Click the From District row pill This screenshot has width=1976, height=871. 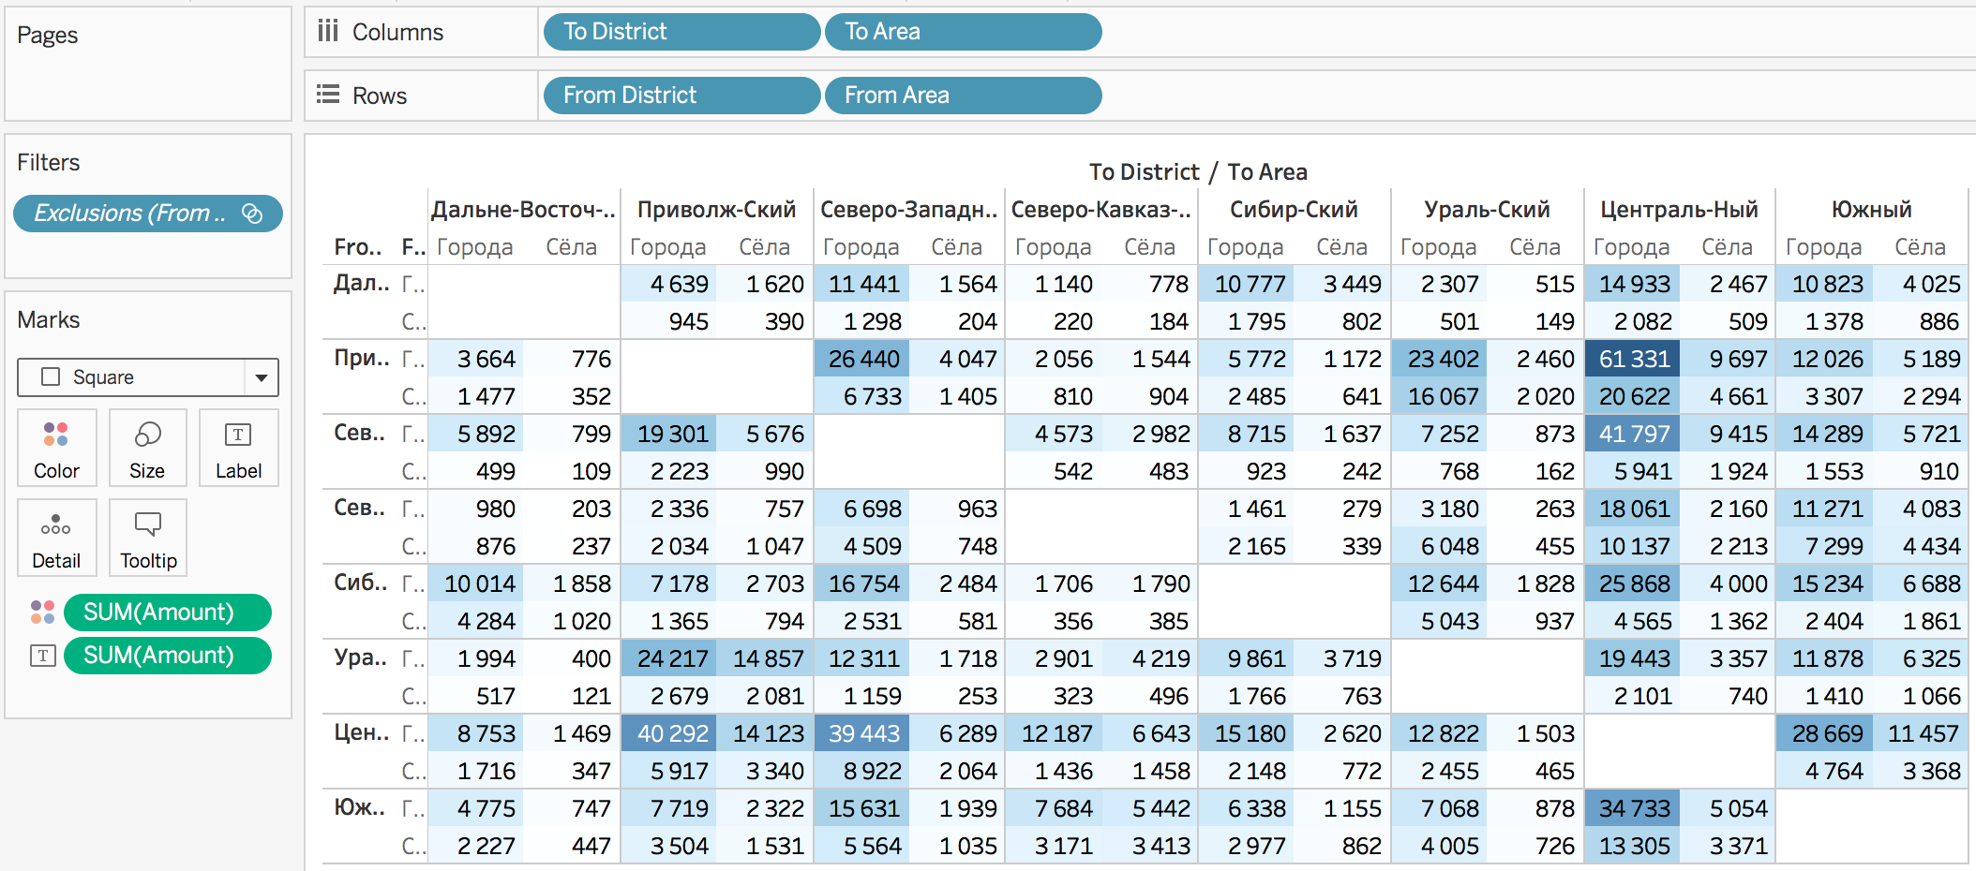click(681, 96)
